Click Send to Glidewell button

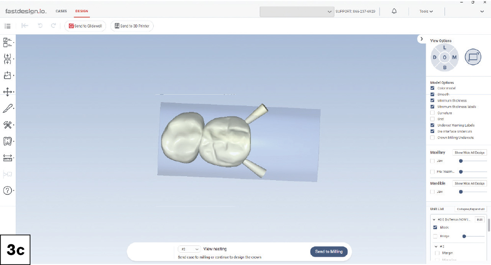point(85,26)
